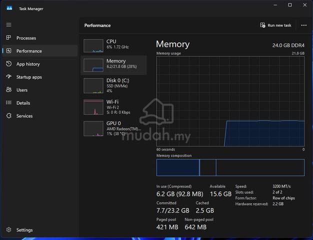Viewport: 313px width, 240px height.
Task: Click the Memory composition bar
Action: pyautogui.click(x=230, y=167)
